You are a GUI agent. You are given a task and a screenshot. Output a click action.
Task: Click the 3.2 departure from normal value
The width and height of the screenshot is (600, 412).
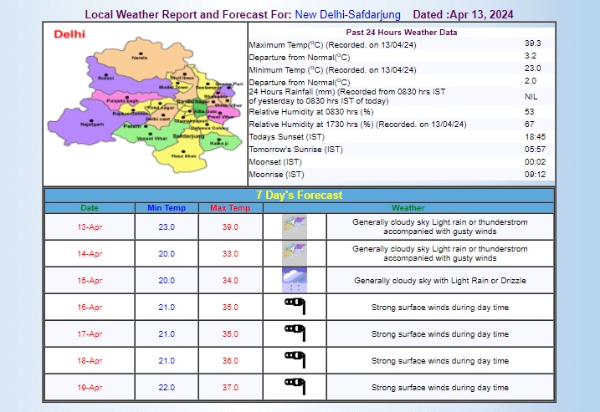(x=531, y=56)
